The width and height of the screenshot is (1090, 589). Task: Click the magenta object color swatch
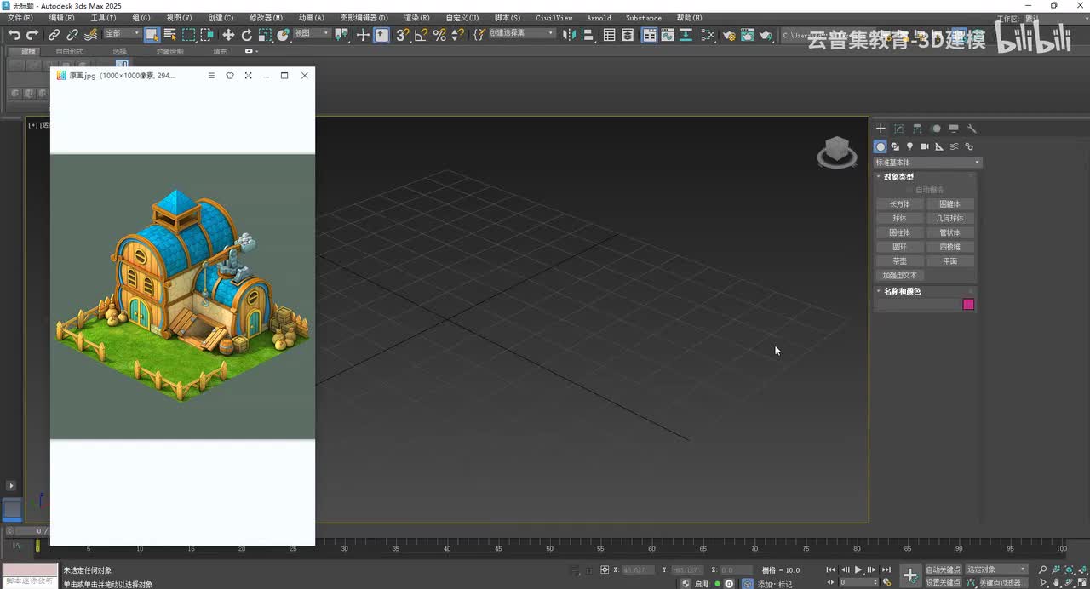(x=968, y=305)
